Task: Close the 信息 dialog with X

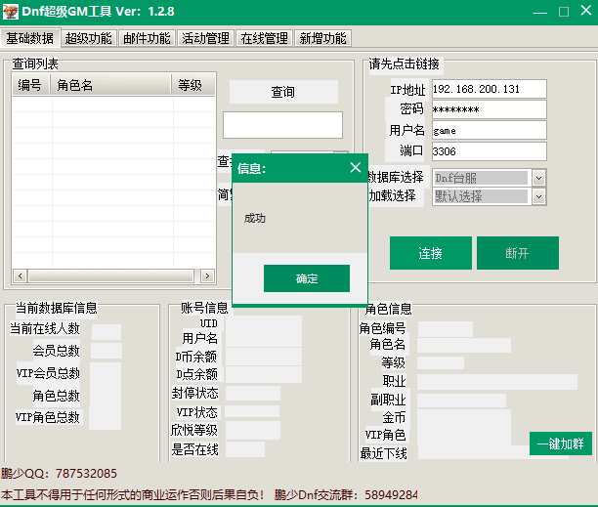Action: pos(356,167)
